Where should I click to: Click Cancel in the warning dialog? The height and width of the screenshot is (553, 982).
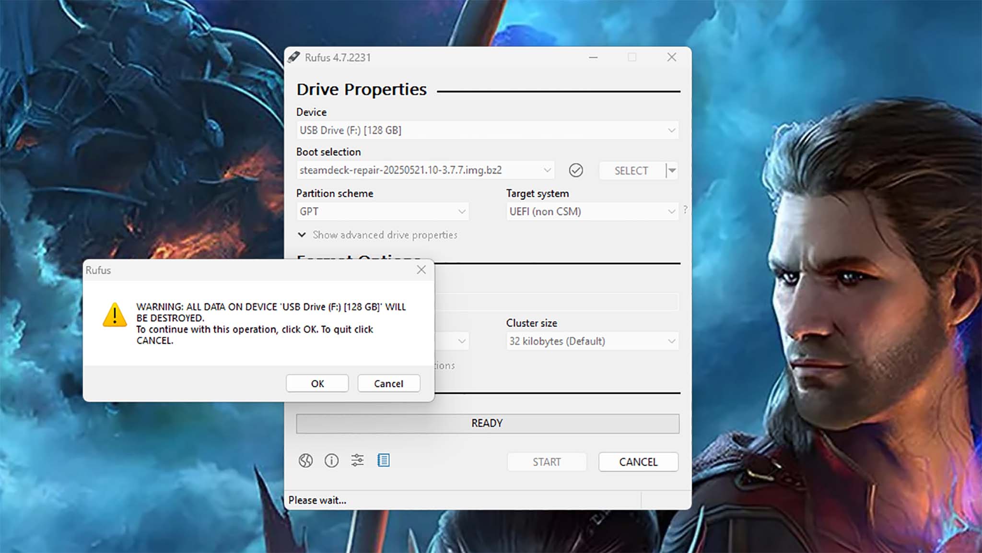(x=388, y=383)
